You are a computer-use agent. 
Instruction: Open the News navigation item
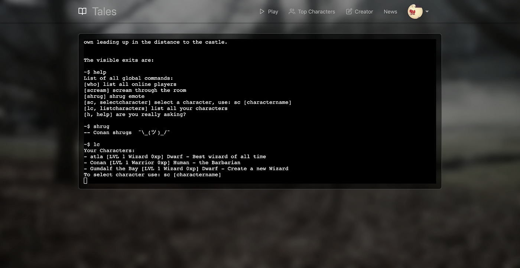click(390, 11)
